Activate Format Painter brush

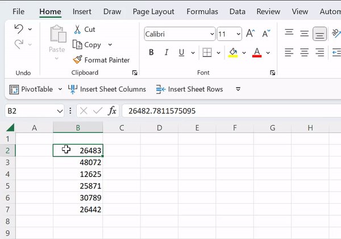(x=101, y=60)
